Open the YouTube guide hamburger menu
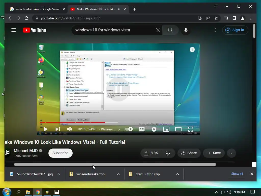The image size is (261, 196). tap(14, 30)
